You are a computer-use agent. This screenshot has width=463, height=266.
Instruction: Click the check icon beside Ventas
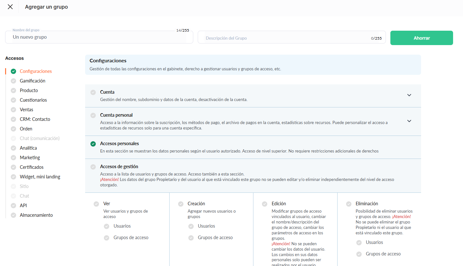point(13,110)
